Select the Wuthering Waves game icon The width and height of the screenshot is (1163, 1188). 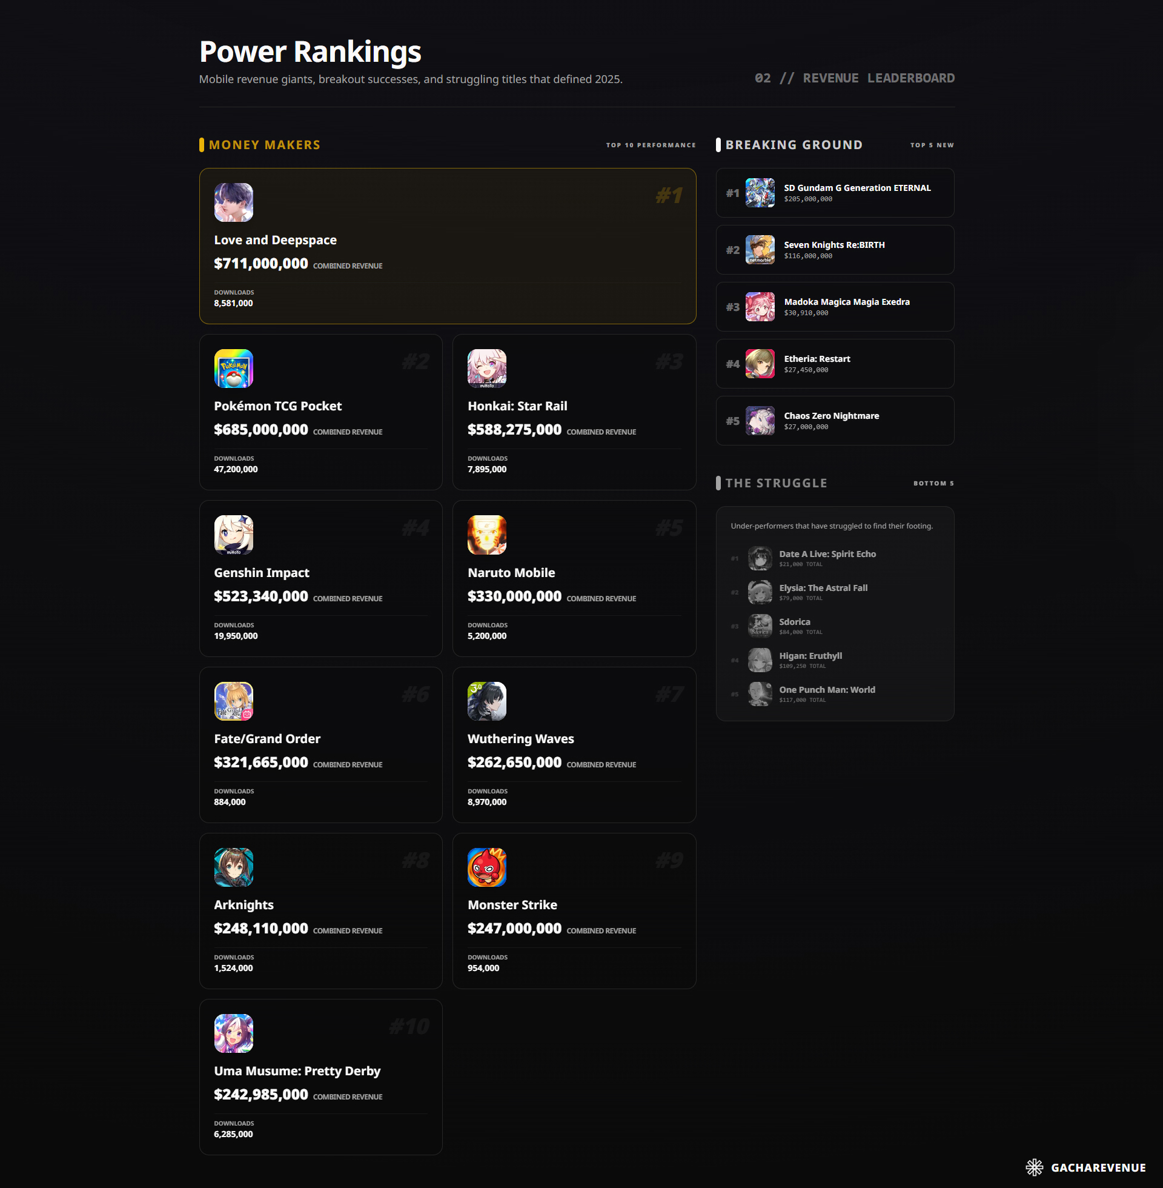pos(486,701)
